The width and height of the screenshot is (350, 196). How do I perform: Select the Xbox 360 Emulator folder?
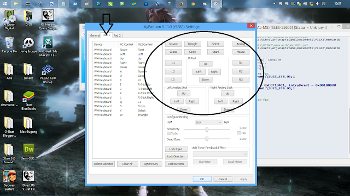point(9,154)
